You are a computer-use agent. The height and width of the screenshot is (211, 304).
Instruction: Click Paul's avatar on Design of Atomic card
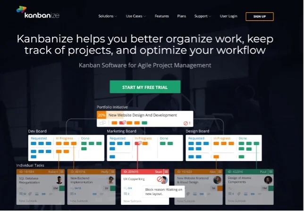tap(268, 180)
